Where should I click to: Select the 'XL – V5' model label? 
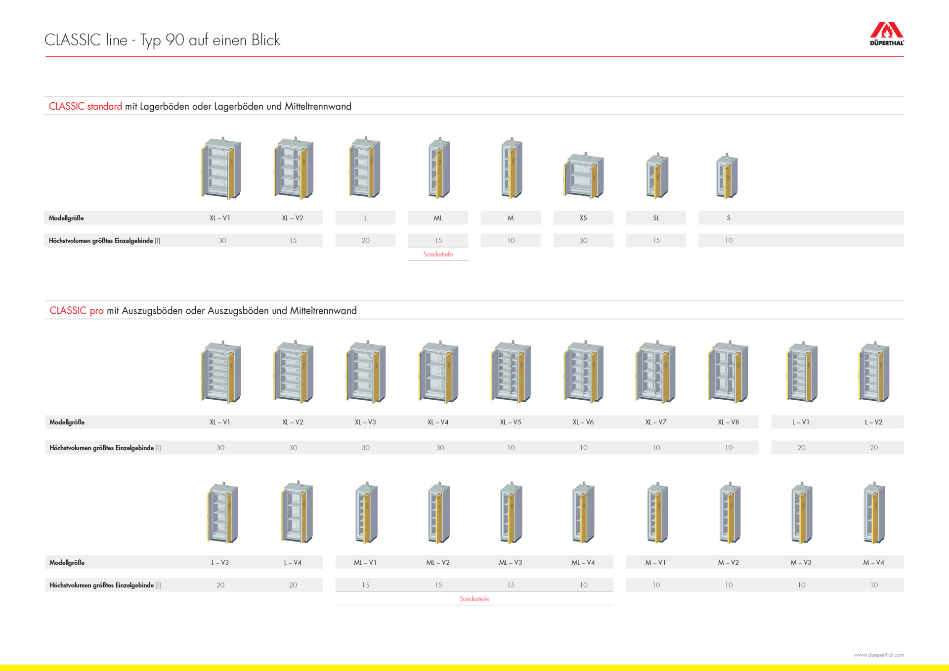click(x=511, y=422)
